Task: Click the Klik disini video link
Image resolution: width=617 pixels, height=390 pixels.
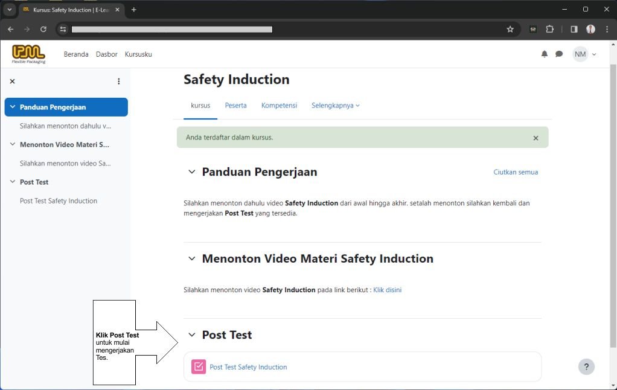Action: (387, 290)
